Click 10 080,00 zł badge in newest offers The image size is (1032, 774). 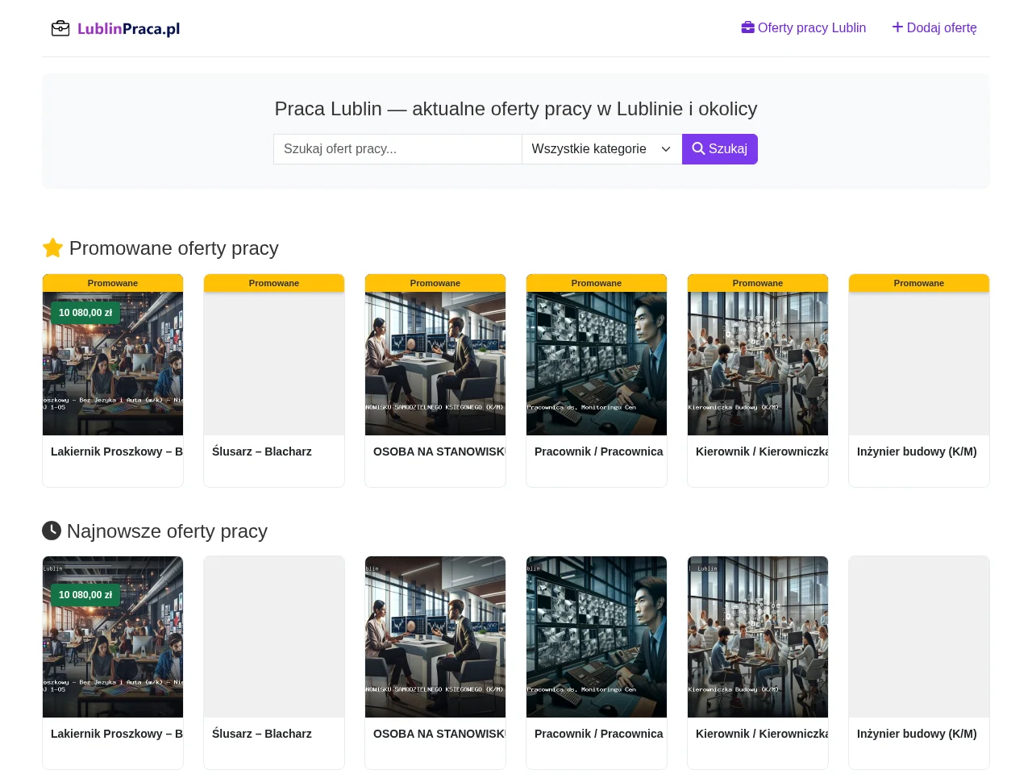tap(85, 595)
